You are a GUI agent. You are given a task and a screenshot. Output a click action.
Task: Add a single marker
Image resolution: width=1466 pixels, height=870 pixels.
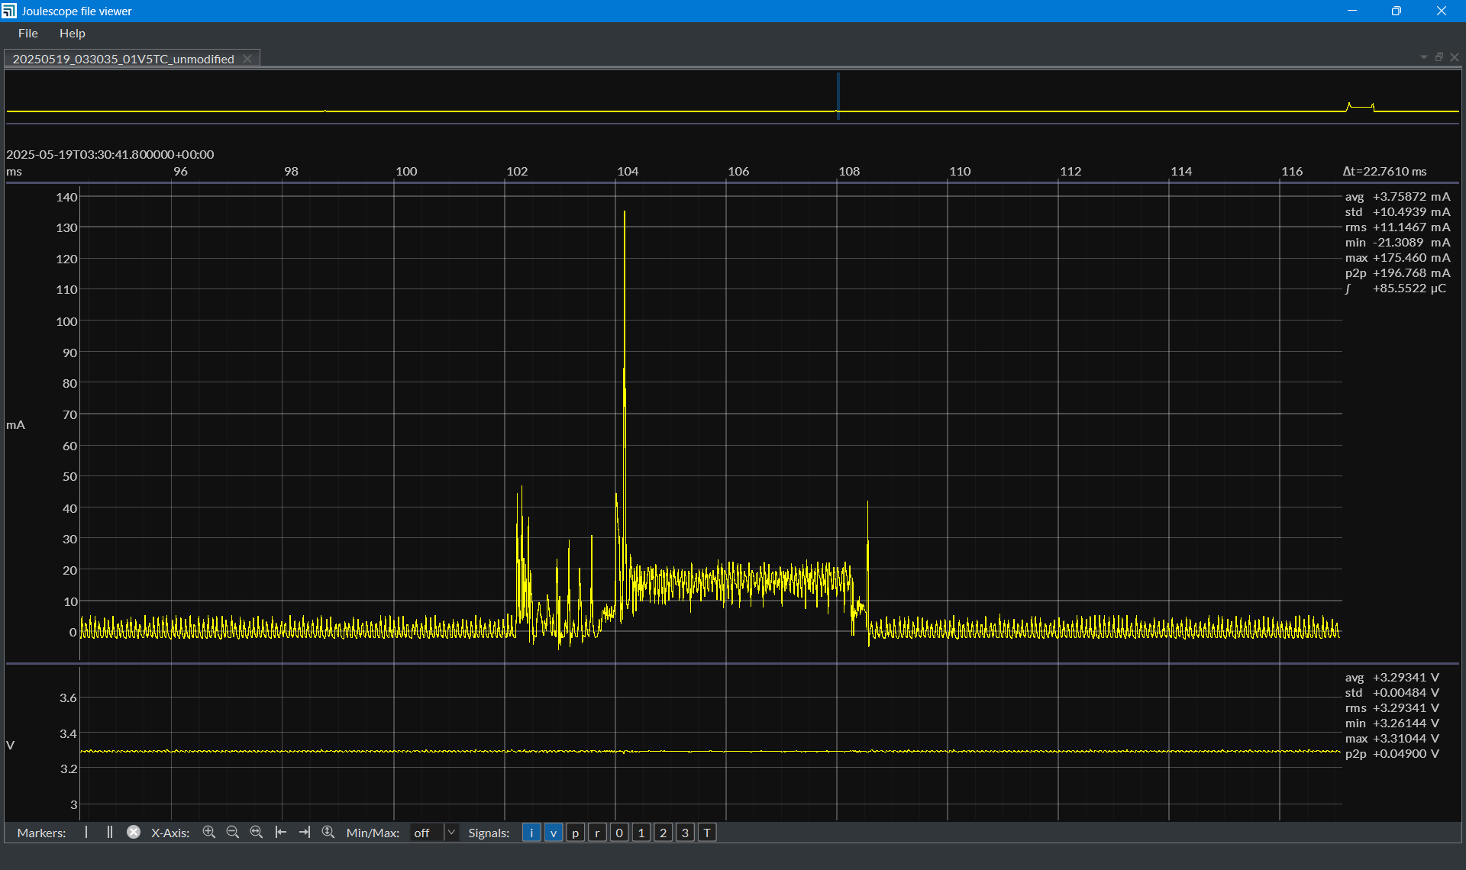(86, 833)
